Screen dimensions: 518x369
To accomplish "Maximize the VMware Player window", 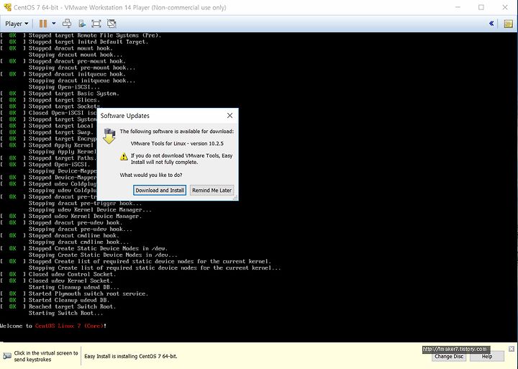I will tap(481, 7).
